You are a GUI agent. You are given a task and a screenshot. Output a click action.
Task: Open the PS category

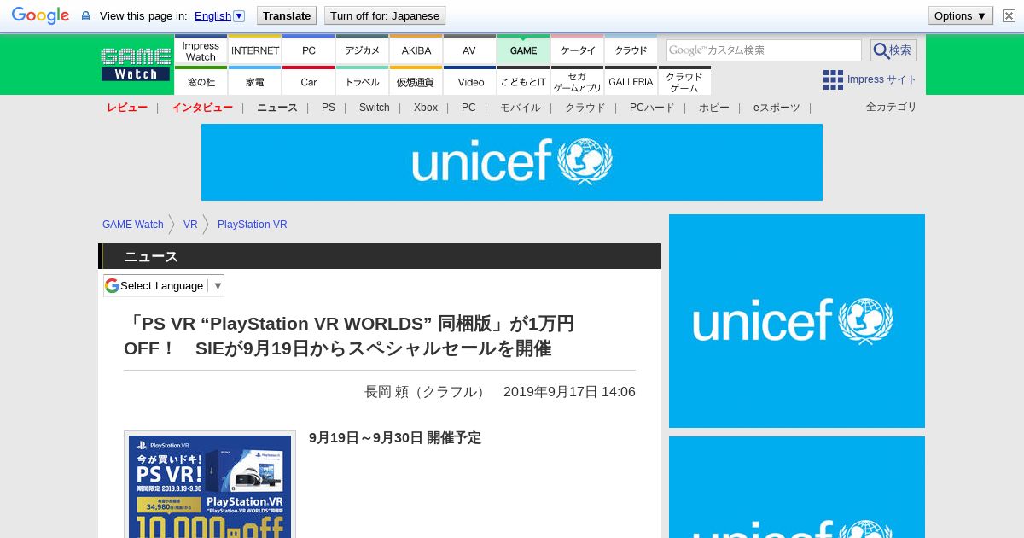pyautogui.click(x=329, y=108)
